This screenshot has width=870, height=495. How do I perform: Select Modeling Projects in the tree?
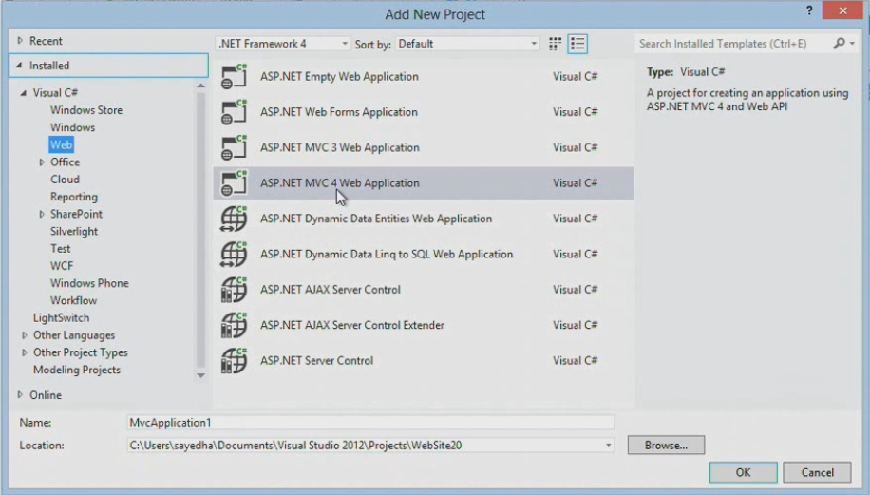77,370
